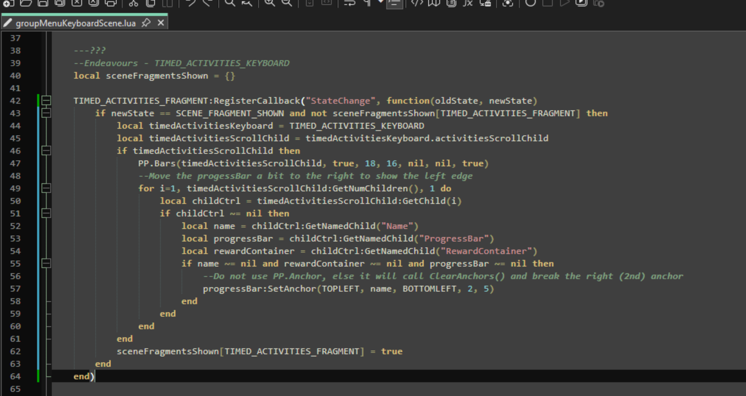Screen dimensions: 746x396
Task: Click 'GetNumChildren' on line 49
Action: [x=370, y=188]
